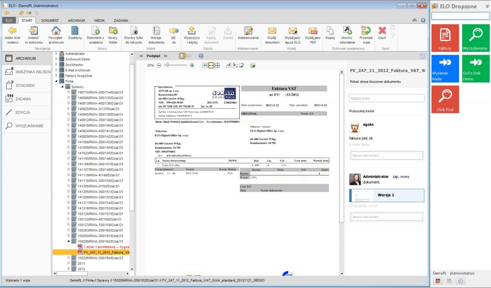Open the ARCHIWUM ribbon tab
The image size is (491, 288).
[76, 20]
